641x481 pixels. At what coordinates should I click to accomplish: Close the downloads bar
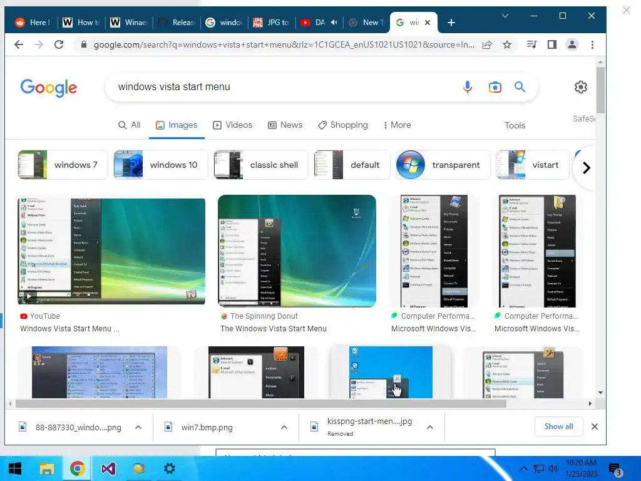click(595, 427)
